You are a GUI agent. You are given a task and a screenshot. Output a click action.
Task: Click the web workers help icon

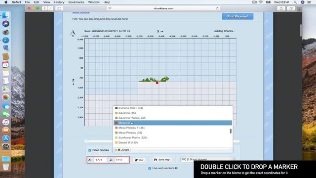point(176,168)
